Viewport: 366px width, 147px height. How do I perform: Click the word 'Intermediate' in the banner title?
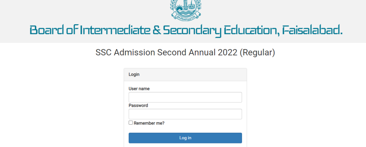[x=116, y=31]
